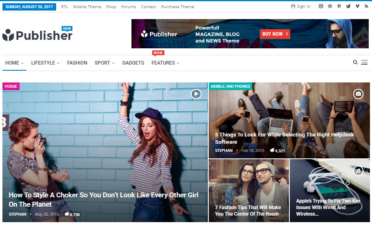The image size is (372, 227).
Task: Click the WOW badge above Features
Action: [158, 53]
